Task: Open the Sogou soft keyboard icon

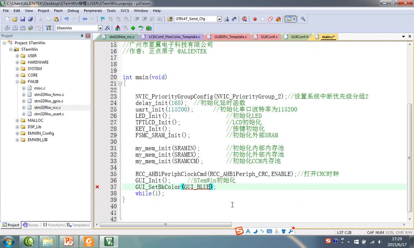Action: [269, 231]
